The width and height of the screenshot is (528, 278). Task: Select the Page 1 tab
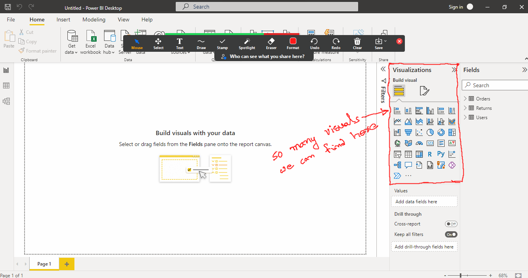pos(44,264)
